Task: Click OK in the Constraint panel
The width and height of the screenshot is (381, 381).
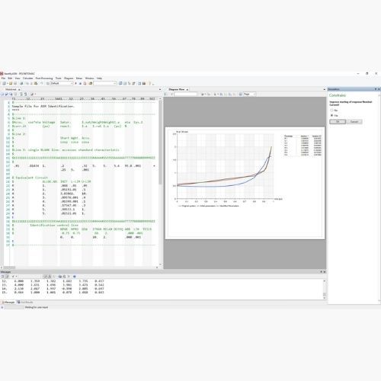Action: 338,122
